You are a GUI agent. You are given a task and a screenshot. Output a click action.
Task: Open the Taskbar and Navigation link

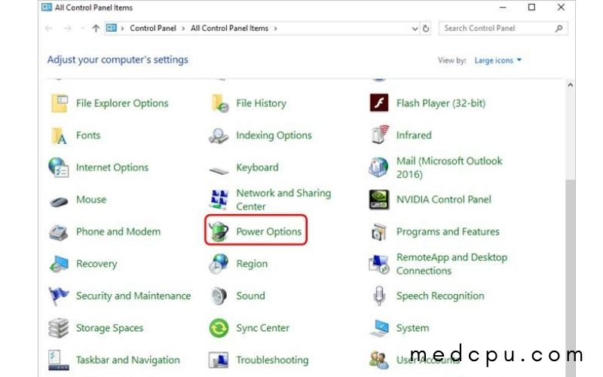pos(128,360)
